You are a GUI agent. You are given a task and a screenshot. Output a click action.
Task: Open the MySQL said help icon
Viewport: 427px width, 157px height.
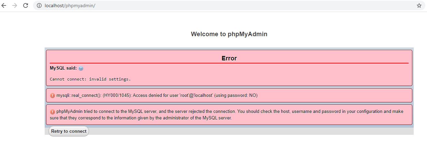(81, 68)
